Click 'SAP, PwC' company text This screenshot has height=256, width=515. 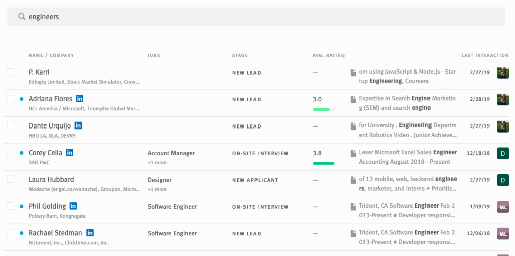pyautogui.click(x=39, y=163)
